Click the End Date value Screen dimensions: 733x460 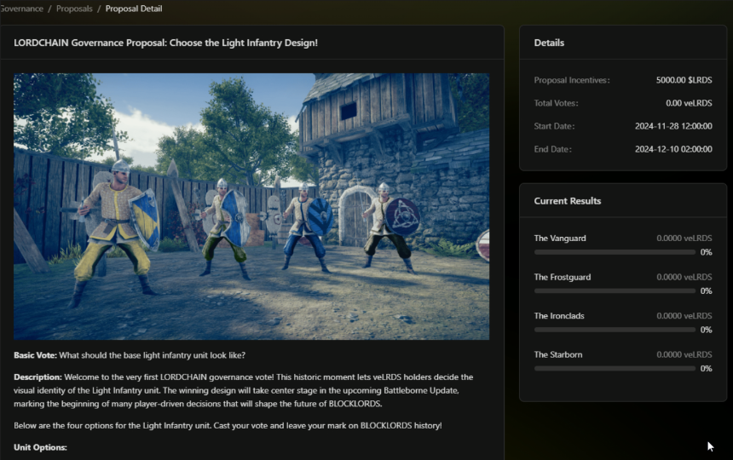point(673,149)
